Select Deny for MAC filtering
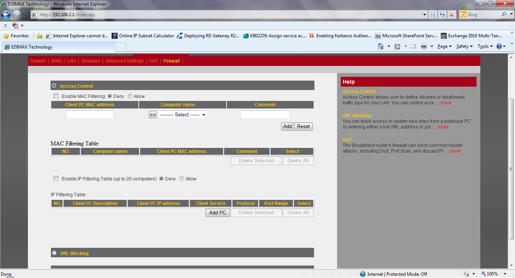 click(110, 96)
